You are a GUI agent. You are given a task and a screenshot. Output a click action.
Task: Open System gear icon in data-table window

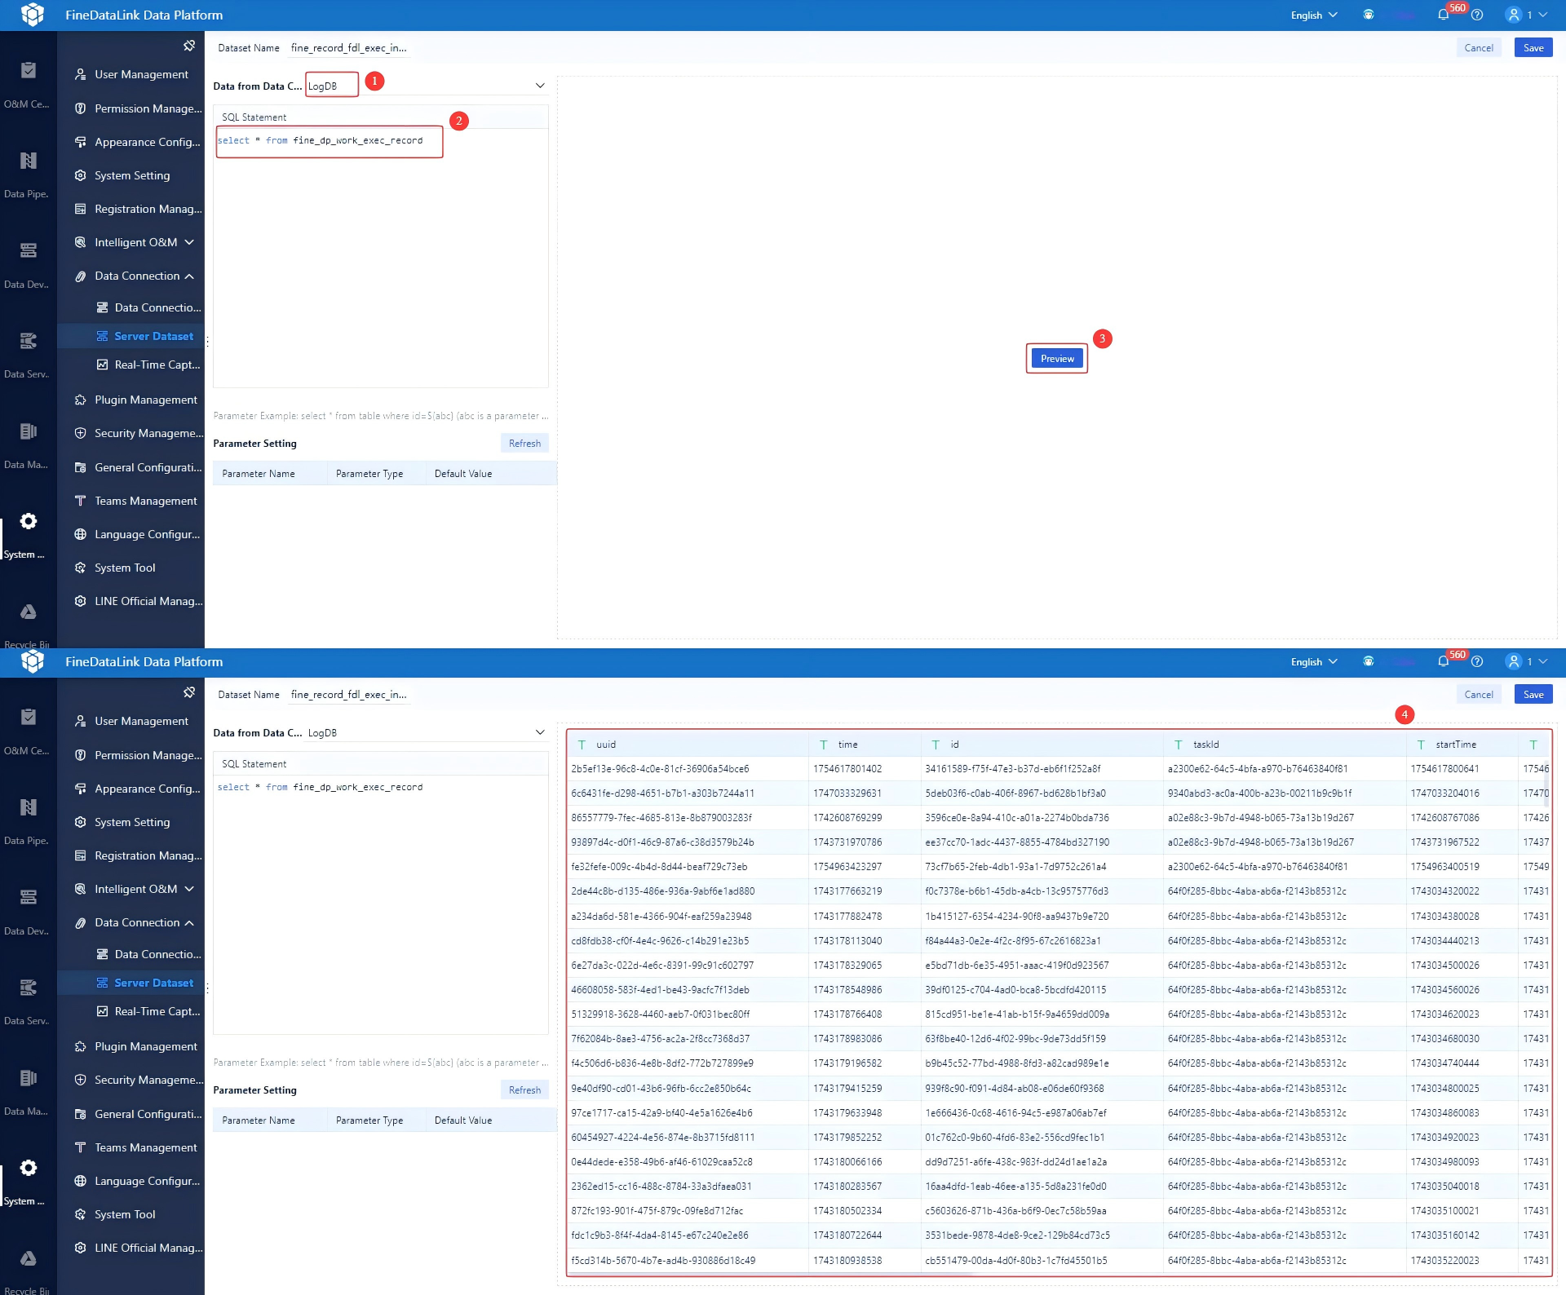pyautogui.click(x=28, y=1169)
